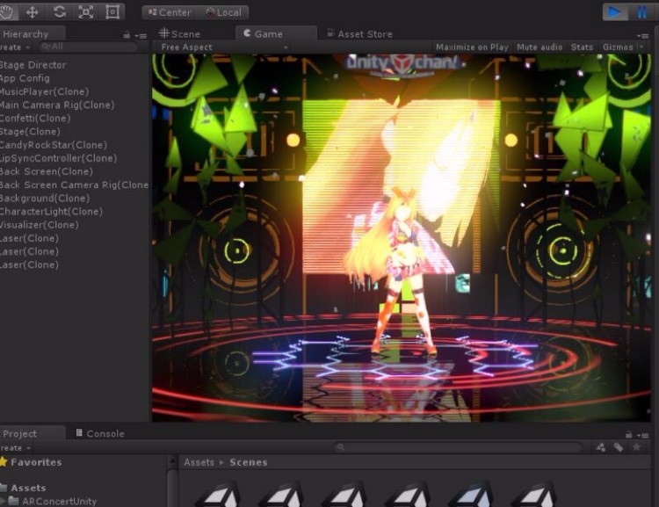The width and height of the screenshot is (659, 507).
Task: Select the Rotate tool
Action: [59, 11]
